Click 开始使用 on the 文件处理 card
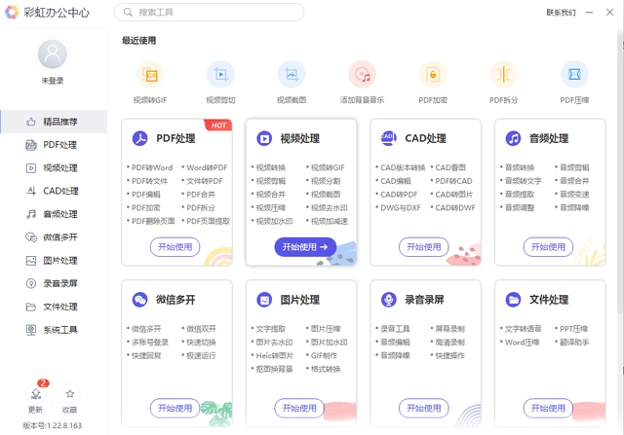624x435 pixels. (x=548, y=408)
